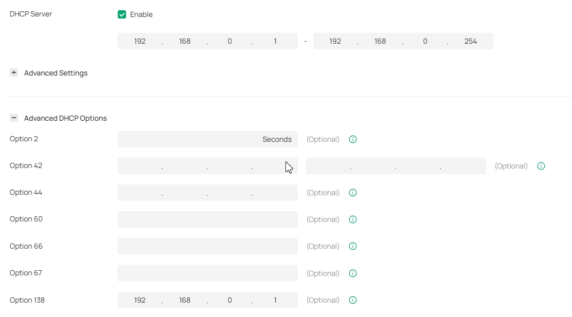This screenshot has width=572, height=317.
Task: Expand the Advanced Settings section
Action: [14, 73]
